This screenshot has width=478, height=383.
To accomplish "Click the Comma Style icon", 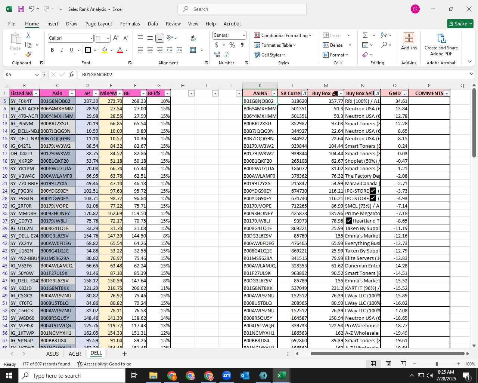I will [242, 45].
